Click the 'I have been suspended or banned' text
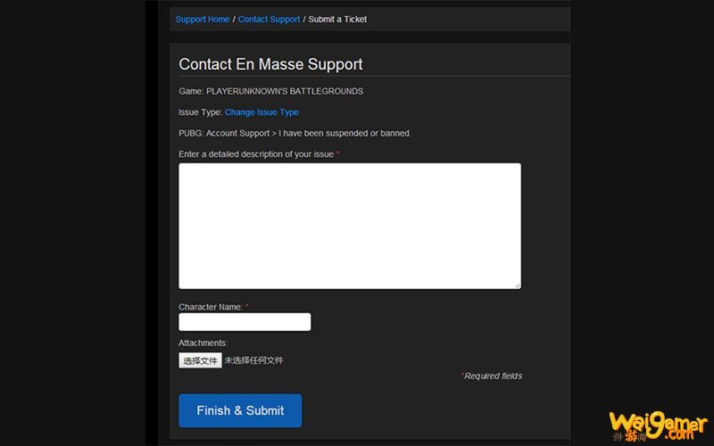714x446 pixels. [x=345, y=133]
